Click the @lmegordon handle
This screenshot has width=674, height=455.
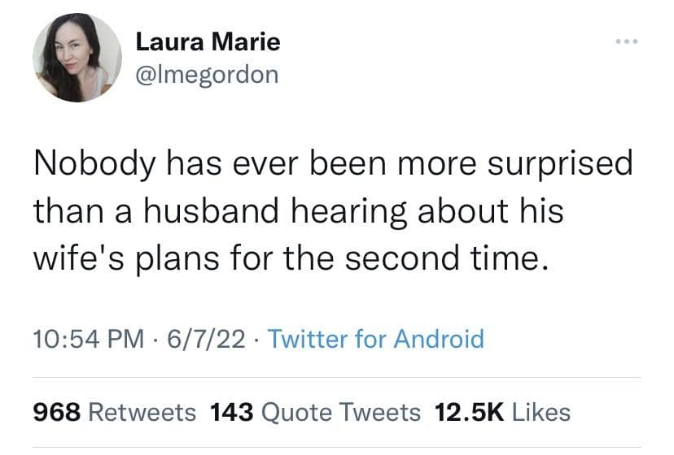click(x=207, y=75)
